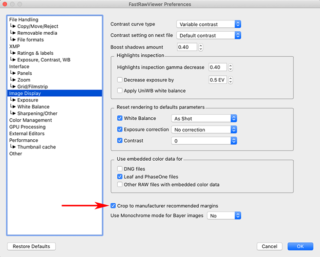Select GPU Processing category
The image size is (320, 257).
pos(27,127)
